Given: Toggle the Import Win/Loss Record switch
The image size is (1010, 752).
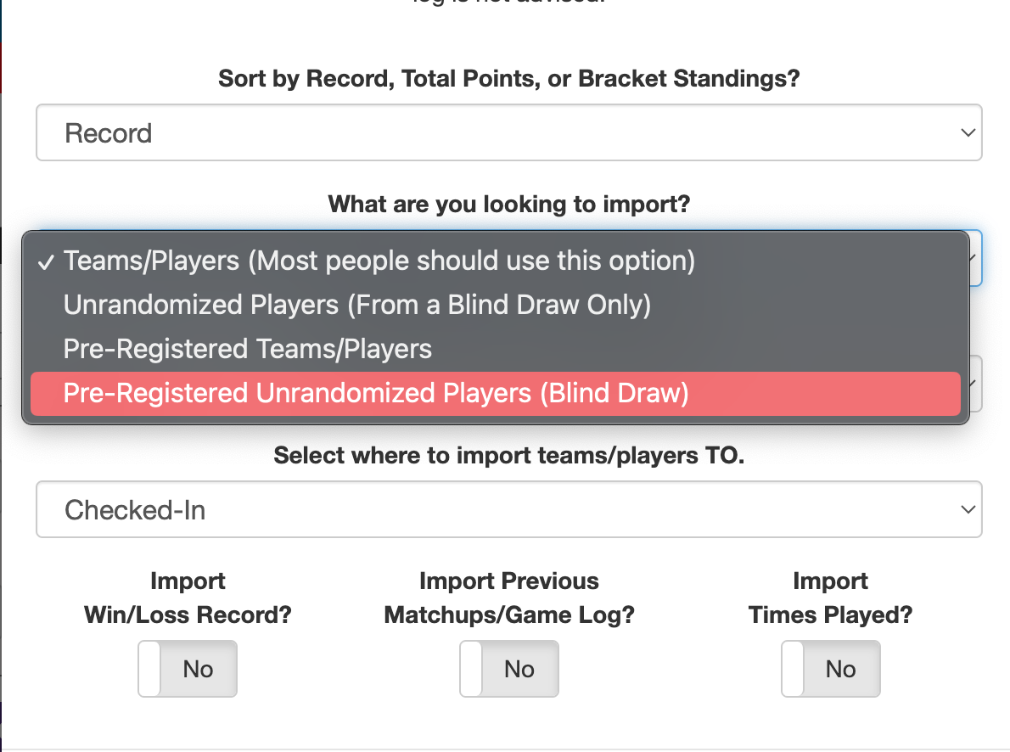Looking at the screenshot, I should pos(188,669).
